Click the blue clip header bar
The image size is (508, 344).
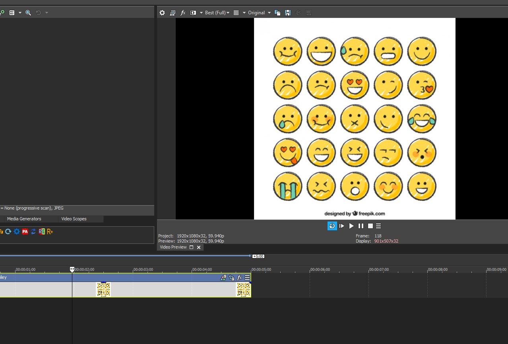pos(125,278)
